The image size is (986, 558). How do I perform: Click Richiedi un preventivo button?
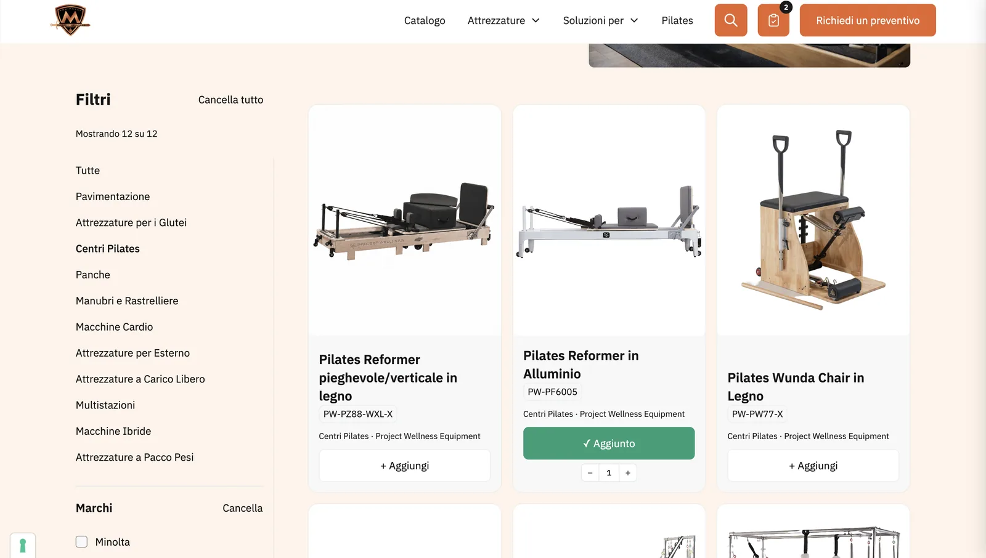(x=868, y=20)
